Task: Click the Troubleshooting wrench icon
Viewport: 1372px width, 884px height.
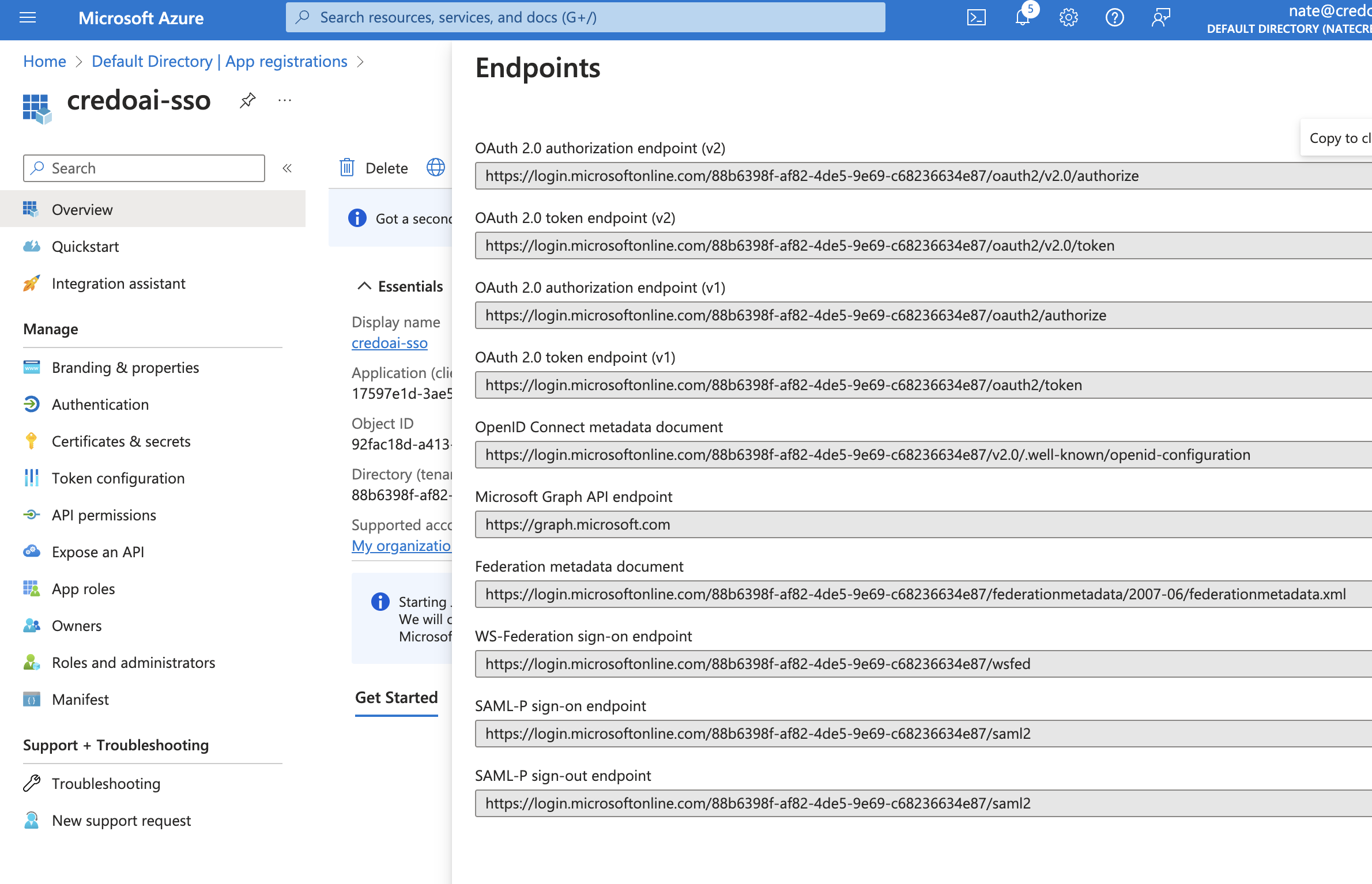Action: tap(31, 783)
